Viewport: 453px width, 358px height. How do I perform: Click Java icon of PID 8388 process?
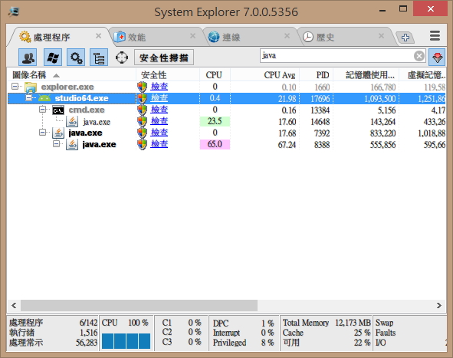click(72, 144)
